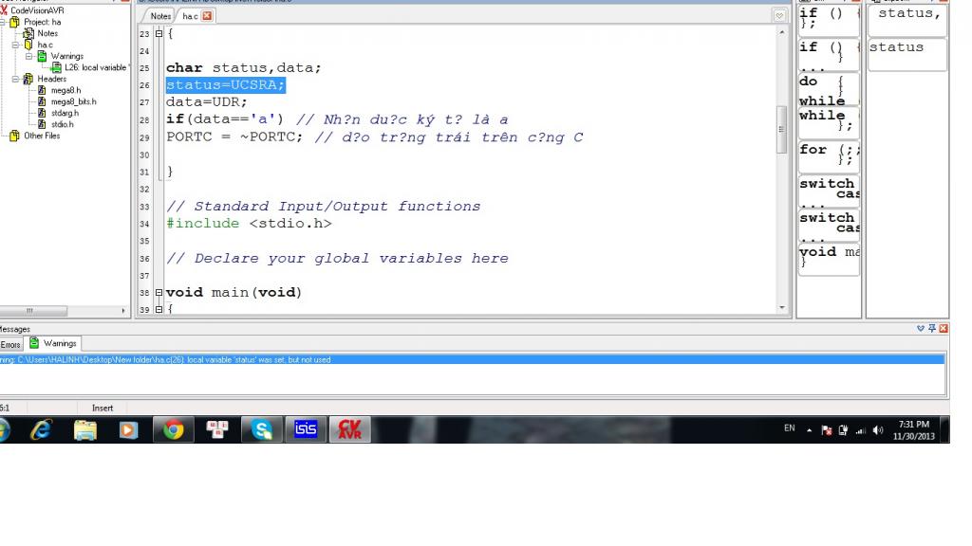Collapse the ha.c tree node

click(x=15, y=45)
